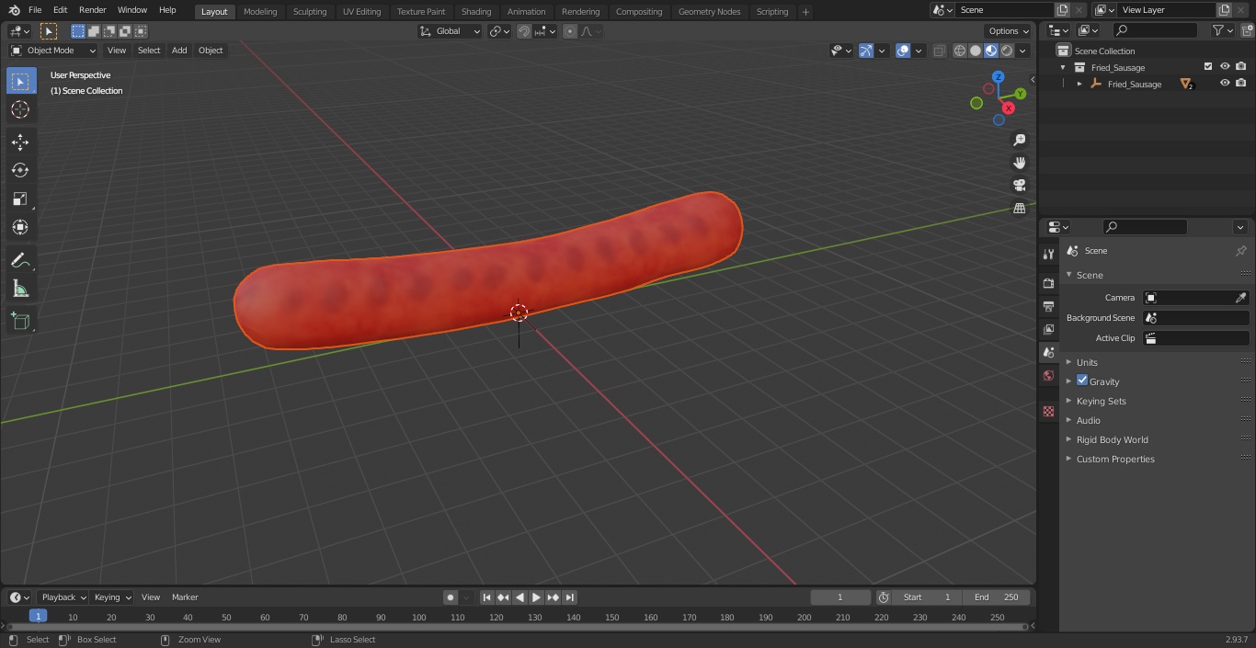
Task: Create a new scene with copy icon
Action: click(x=1063, y=10)
